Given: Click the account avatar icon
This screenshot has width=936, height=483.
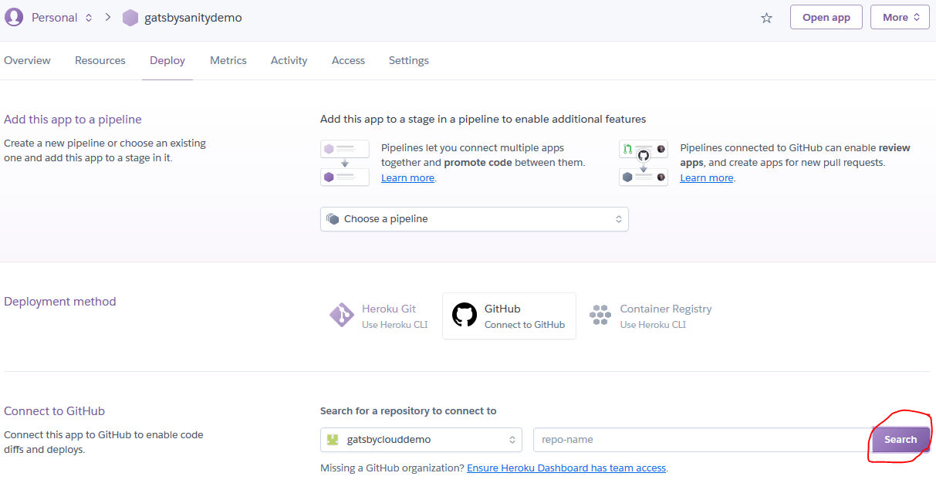Looking at the screenshot, I should [14, 17].
